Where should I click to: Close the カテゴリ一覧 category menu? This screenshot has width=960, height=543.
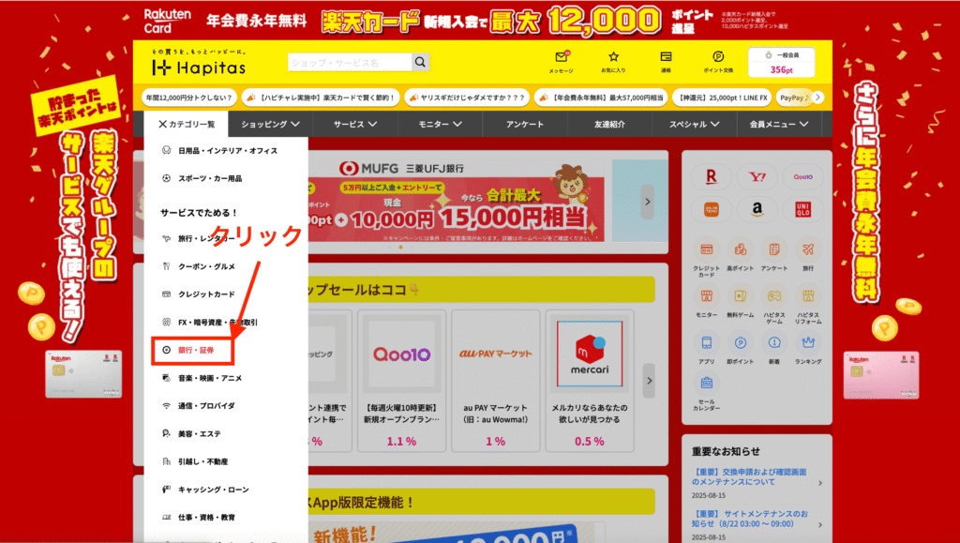click(187, 125)
